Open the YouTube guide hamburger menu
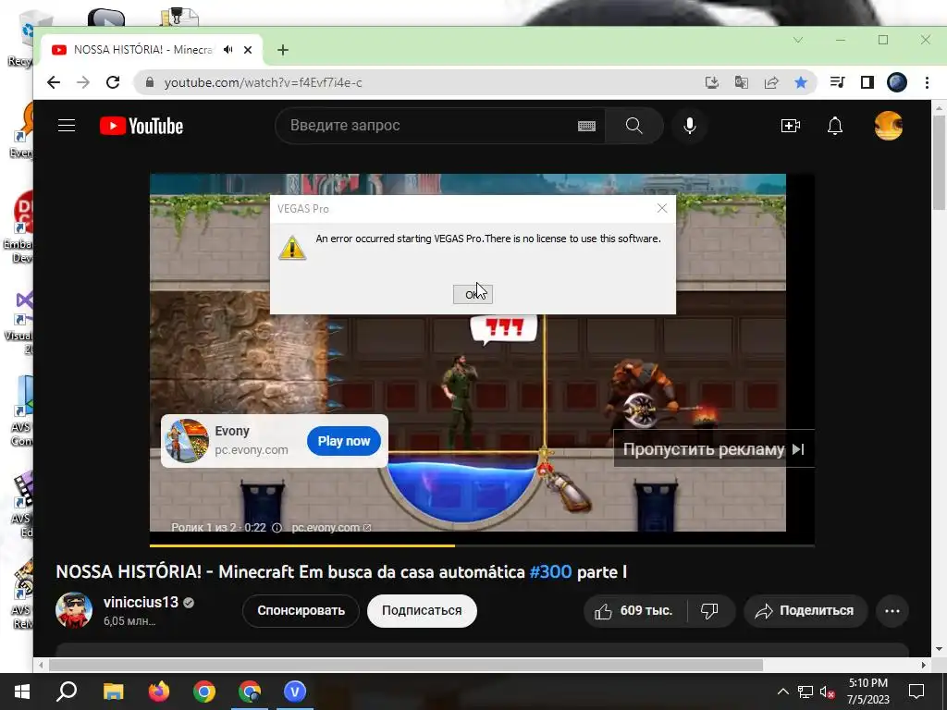 67,126
